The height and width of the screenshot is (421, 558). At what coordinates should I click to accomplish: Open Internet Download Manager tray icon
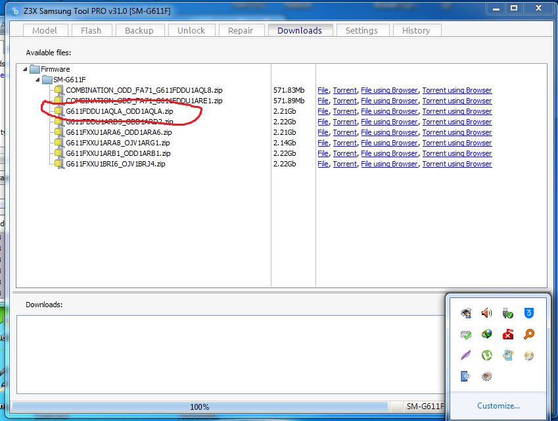pyautogui.click(x=486, y=334)
